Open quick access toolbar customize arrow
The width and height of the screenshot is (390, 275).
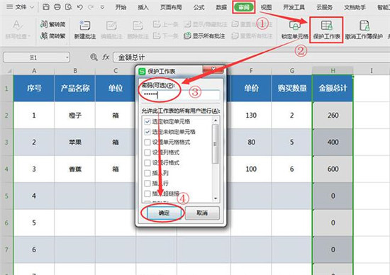(102, 8)
